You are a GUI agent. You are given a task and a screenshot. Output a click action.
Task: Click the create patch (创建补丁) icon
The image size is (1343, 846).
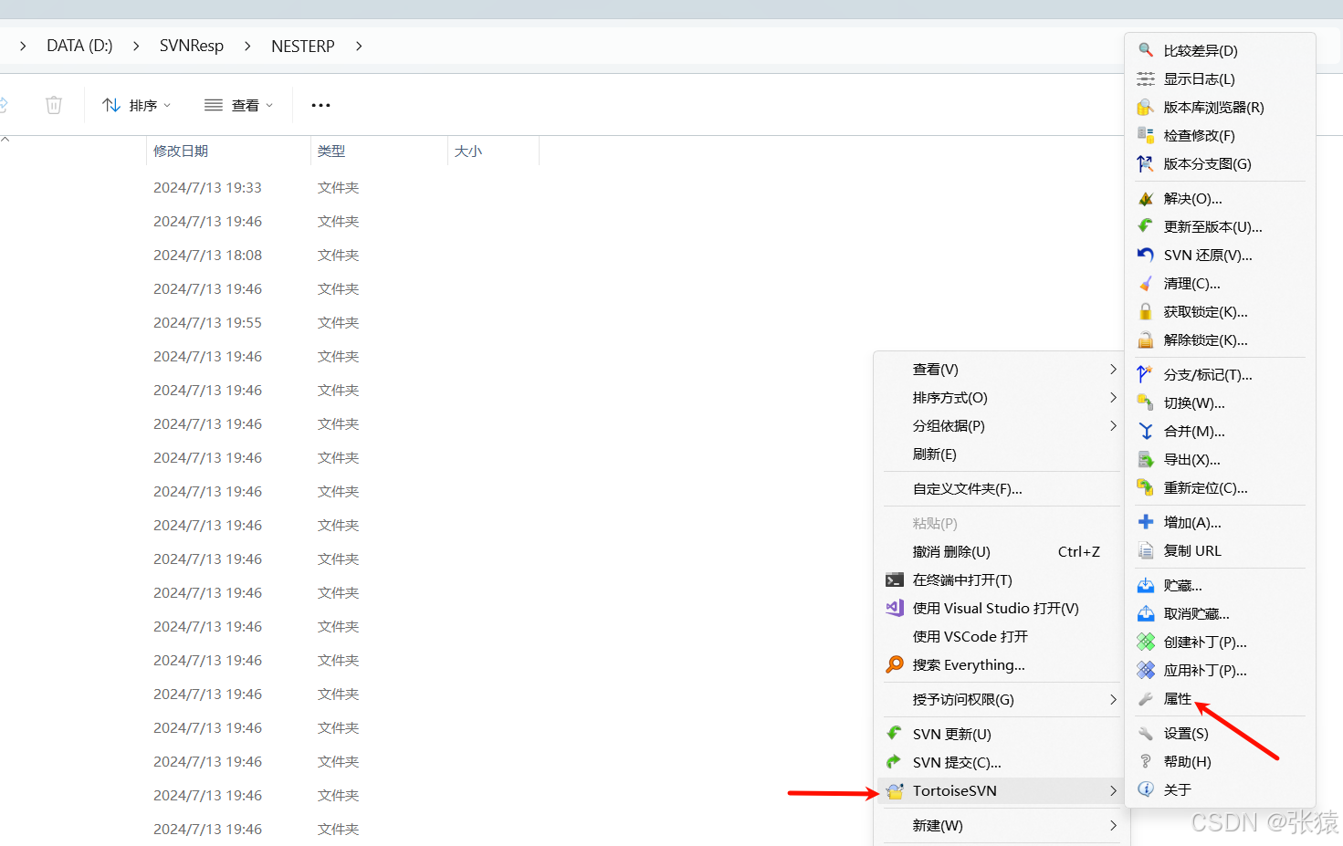[1145, 642]
